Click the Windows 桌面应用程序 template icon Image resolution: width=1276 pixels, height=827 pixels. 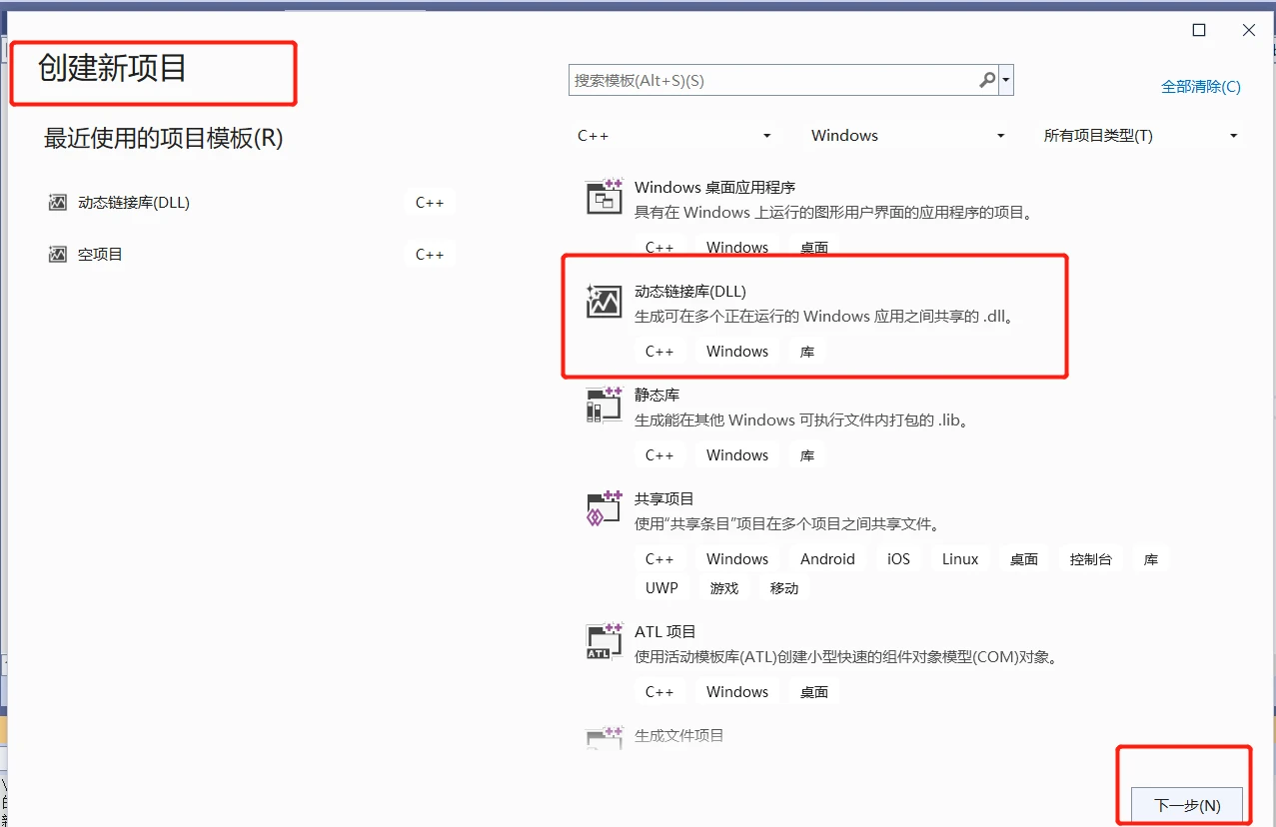click(x=604, y=198)
